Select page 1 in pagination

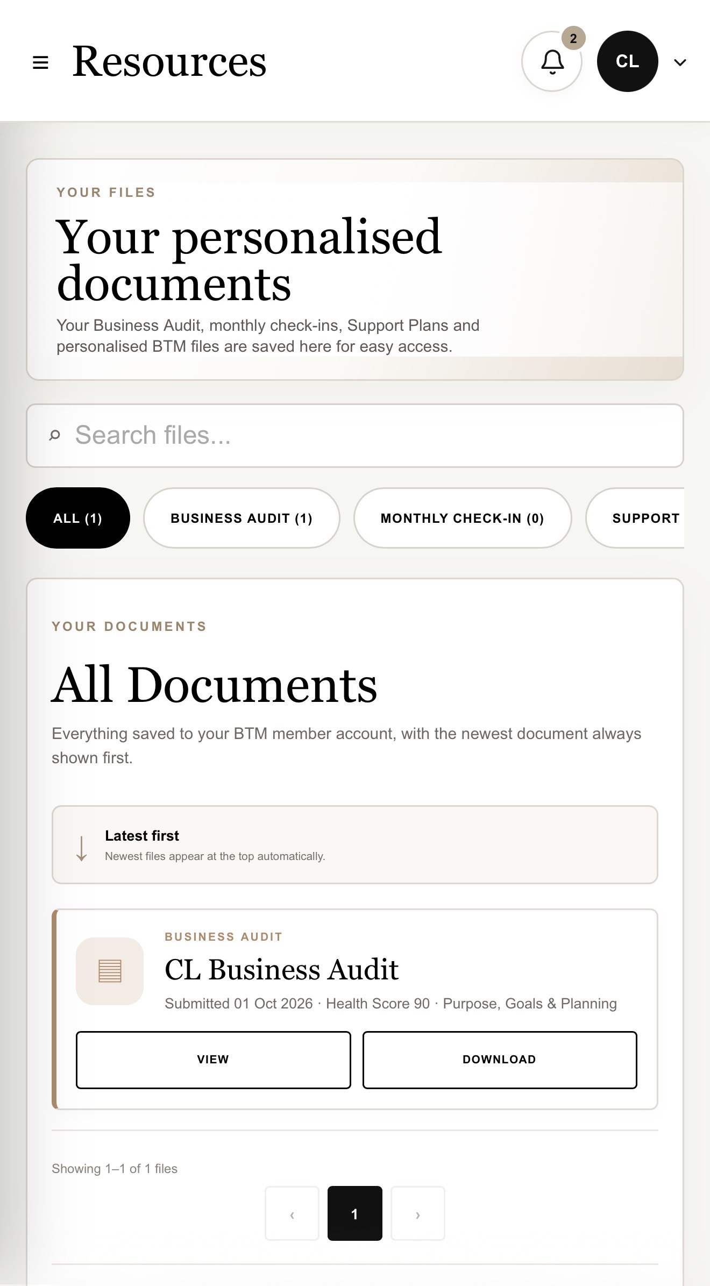pyautogui.click(x=355, y=1213)
